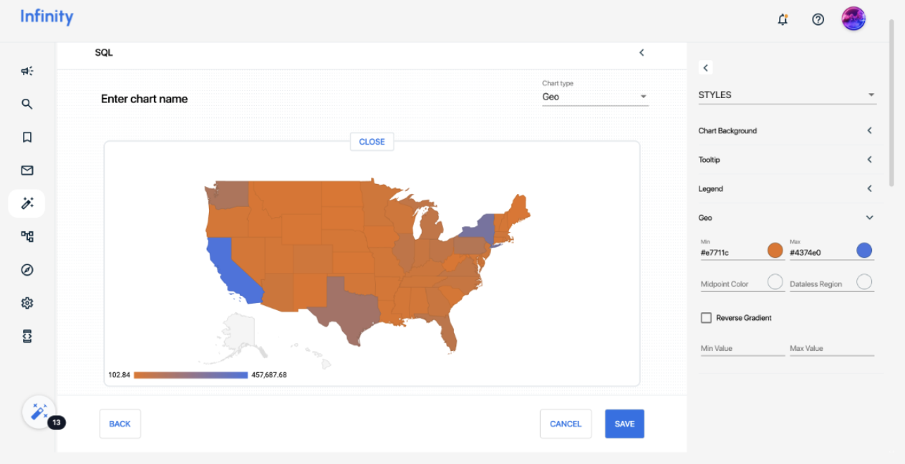905x464 pixels.
Task: Open the compass explore icon
Action: point(26,270)
